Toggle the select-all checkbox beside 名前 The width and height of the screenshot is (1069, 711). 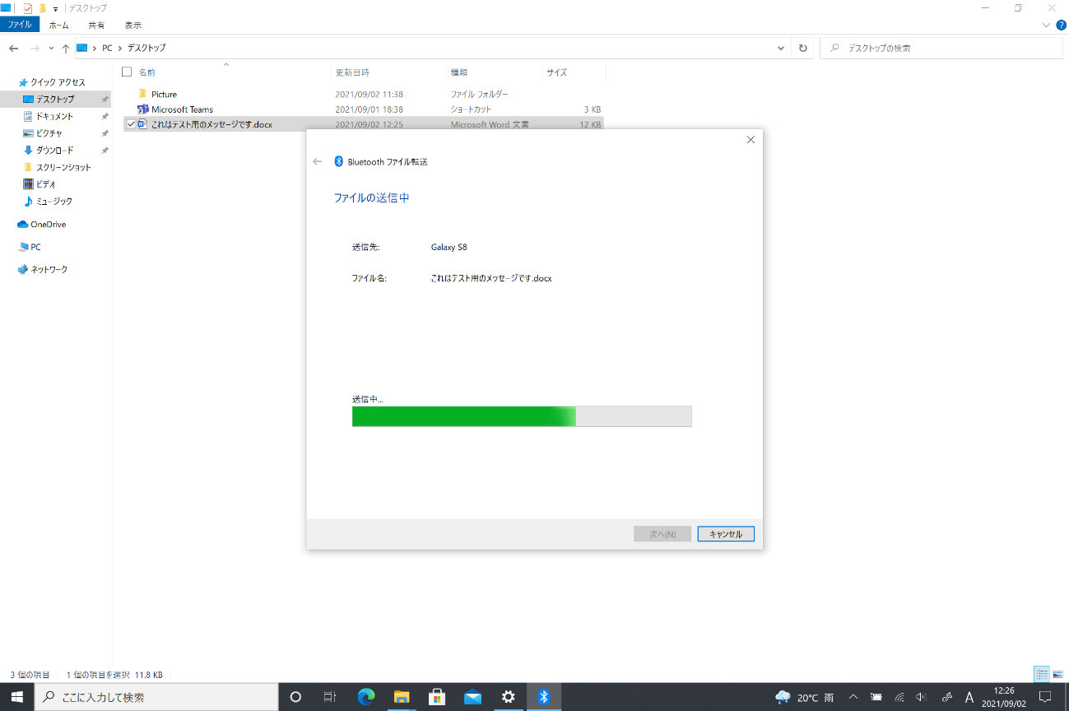[x=127, y=72]
